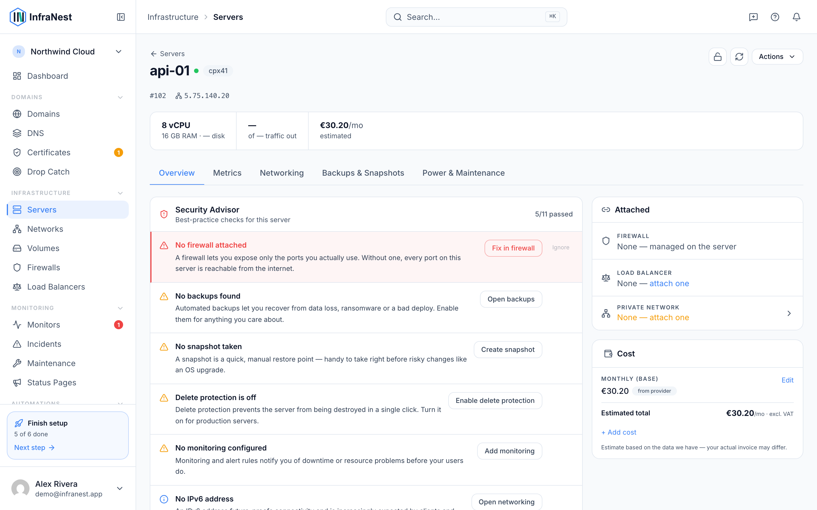Click the Attached link icon
Viewport: 817px width, 510px height.
pyautogui.click(x=606, y=210)
